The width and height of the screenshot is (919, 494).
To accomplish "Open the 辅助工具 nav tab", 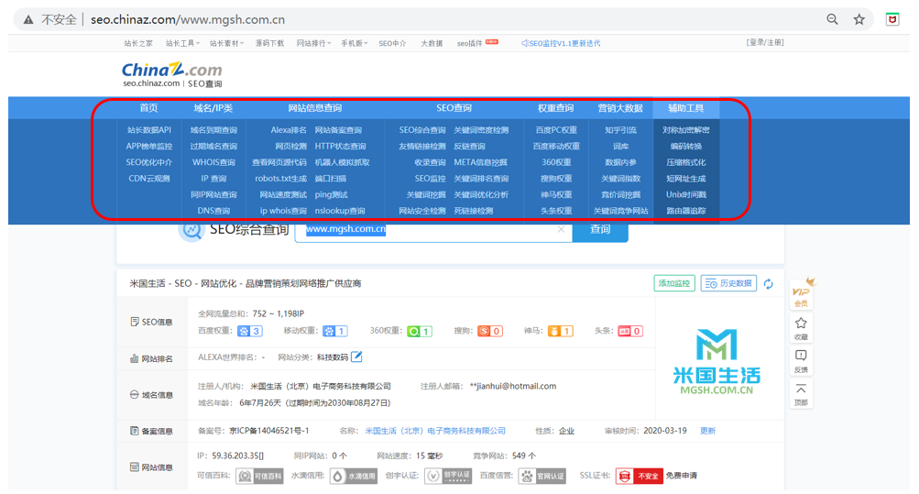I will tap(685, 108).
